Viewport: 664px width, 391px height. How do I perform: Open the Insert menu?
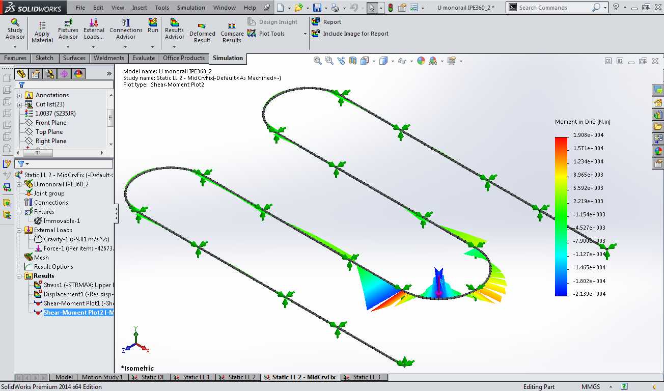[140, 8]
